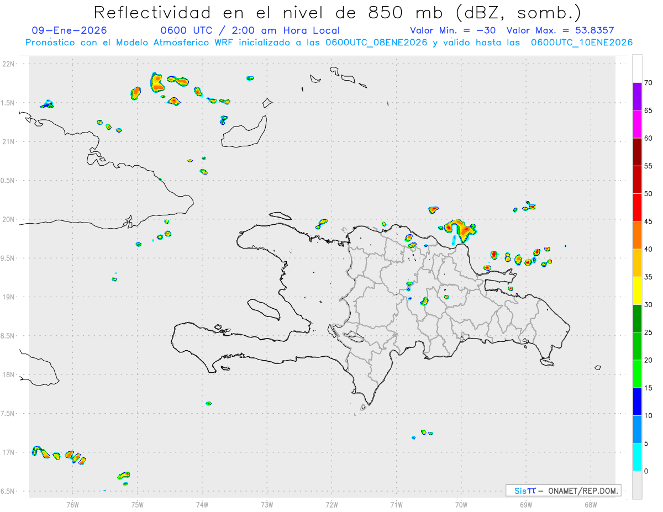Click the '19N' latitude label

(9, 297)
